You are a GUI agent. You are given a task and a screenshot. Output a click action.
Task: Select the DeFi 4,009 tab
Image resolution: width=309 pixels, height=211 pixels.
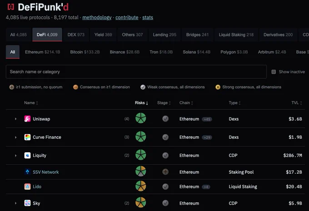[x=47, y=35]
